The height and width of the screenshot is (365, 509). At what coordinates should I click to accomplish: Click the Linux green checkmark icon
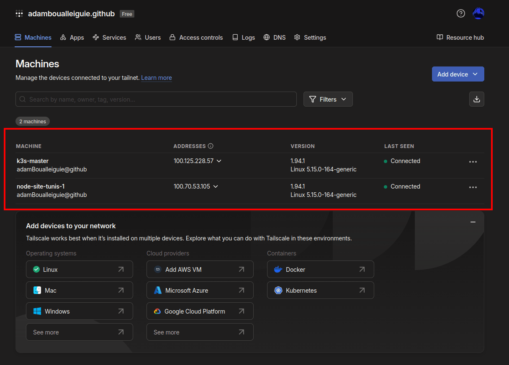pos(36,269)
